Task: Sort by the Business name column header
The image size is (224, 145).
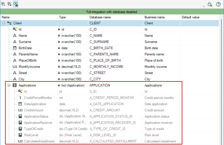Action: tap(162, 17)
